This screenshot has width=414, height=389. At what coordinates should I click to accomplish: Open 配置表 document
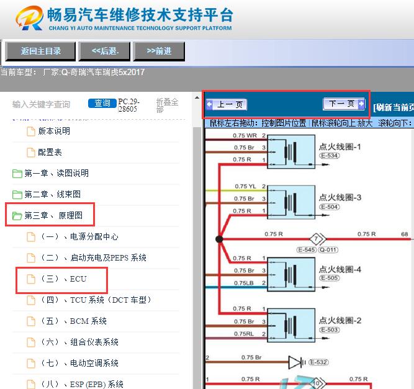point(50,152)
